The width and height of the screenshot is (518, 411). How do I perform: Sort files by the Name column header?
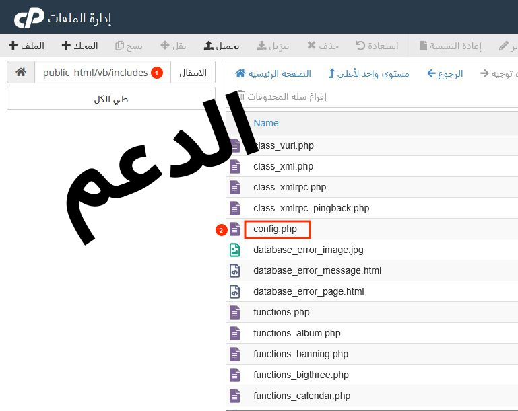coord(266,123)
